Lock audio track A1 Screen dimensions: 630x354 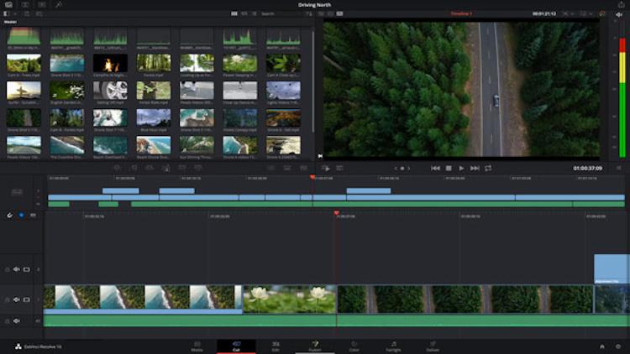coord(8,321)
